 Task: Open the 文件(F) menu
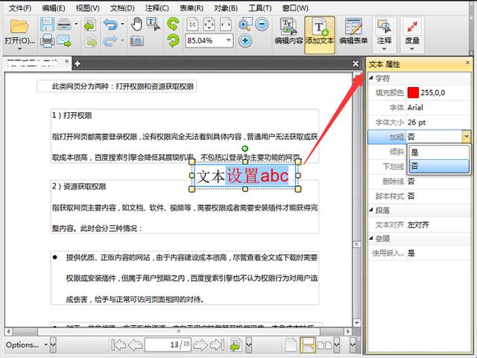[x=20, y=8]
